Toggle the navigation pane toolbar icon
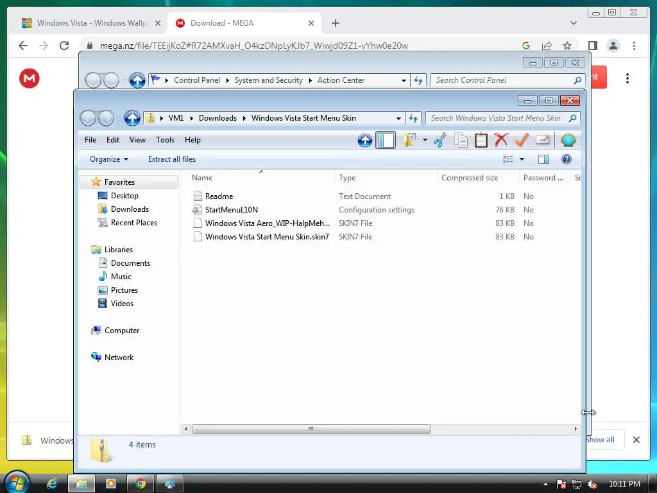This screenshot has width=657, height=493. (386, 140)
